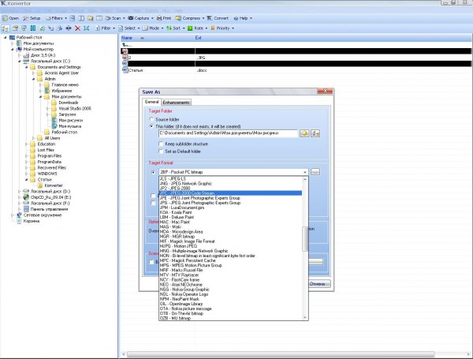Click the ellipsis button beside format combo
The height and width of the screenshot is (359, 473).
315,172
